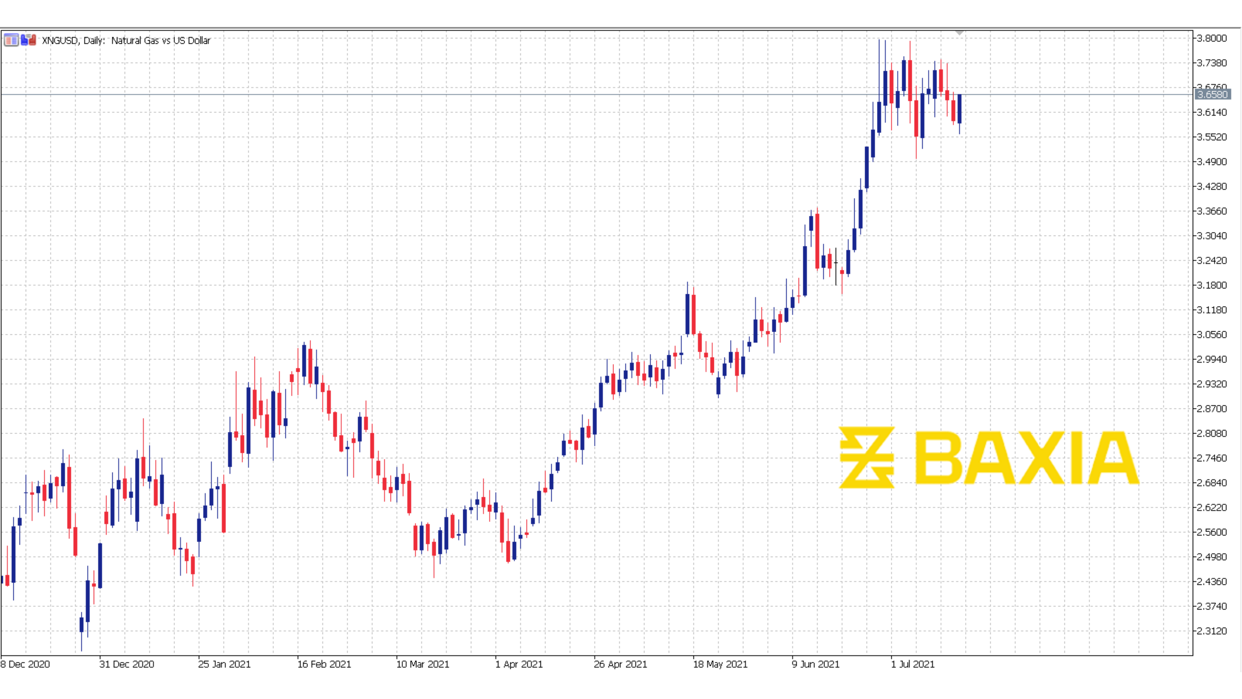Click the 3.0560 price axis label

pos(1212,334)
